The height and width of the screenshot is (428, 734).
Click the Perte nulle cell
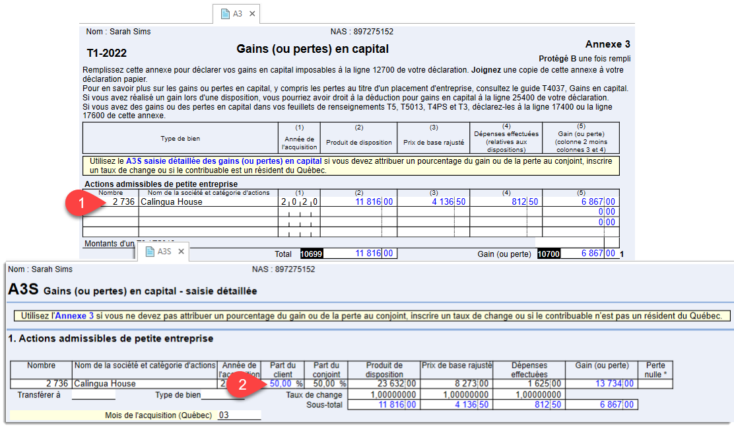click(655, 384)
